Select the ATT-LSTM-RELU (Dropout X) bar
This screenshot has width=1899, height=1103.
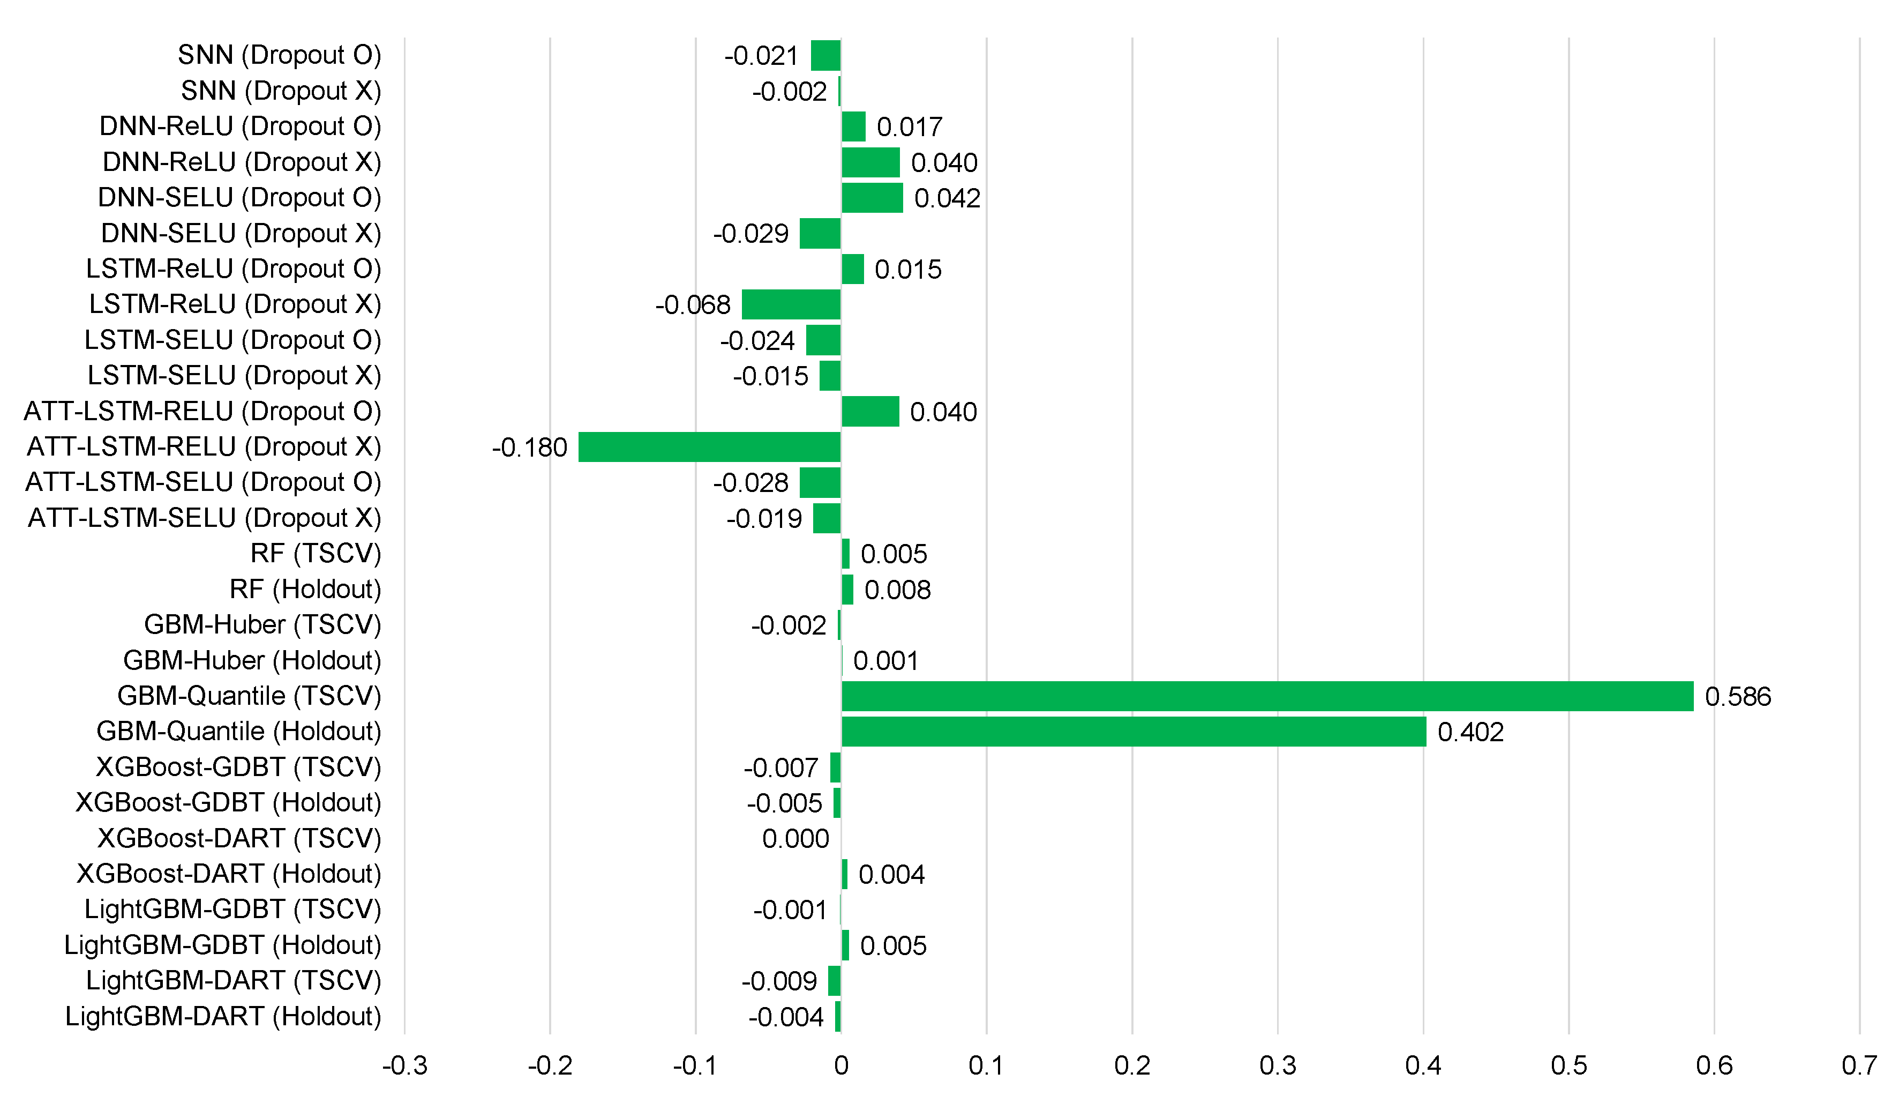tap(709, 447)
